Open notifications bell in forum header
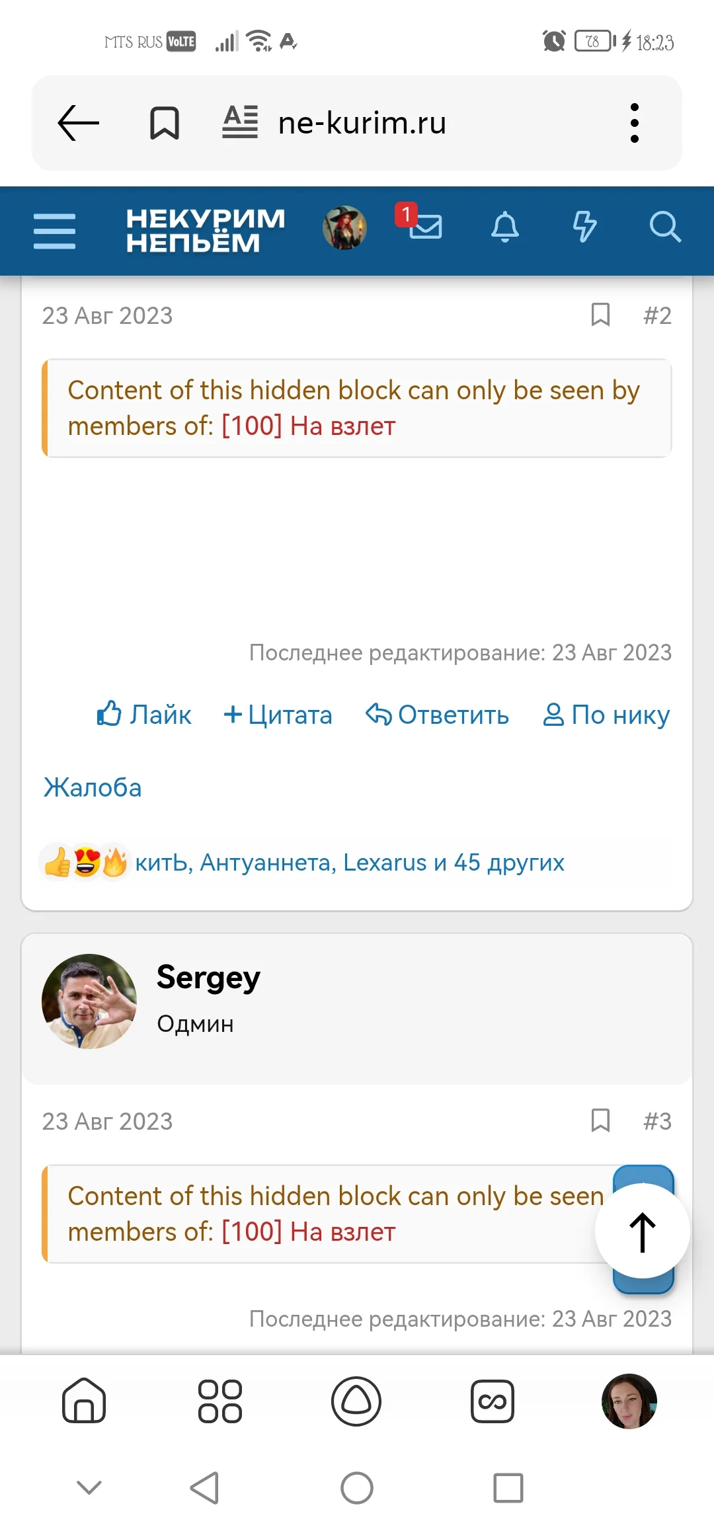 coord(505,227)
